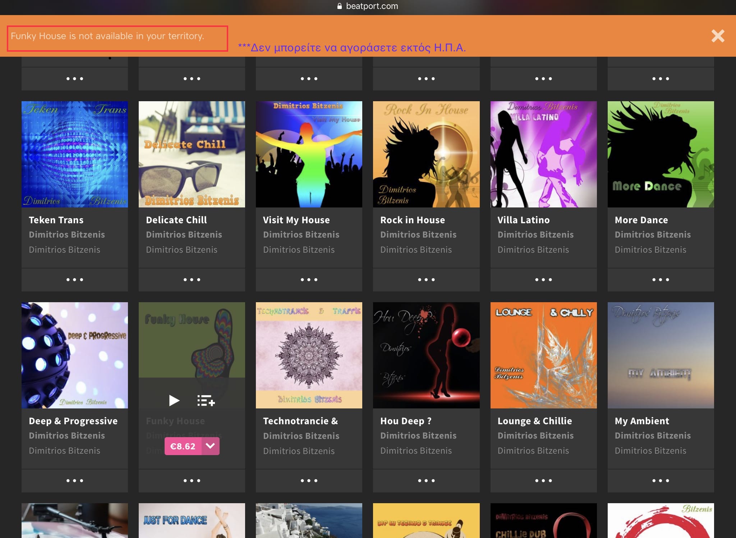Open more options under Villa Latino
Viewport: 736px width, 538px height.
tap(543, 280)
